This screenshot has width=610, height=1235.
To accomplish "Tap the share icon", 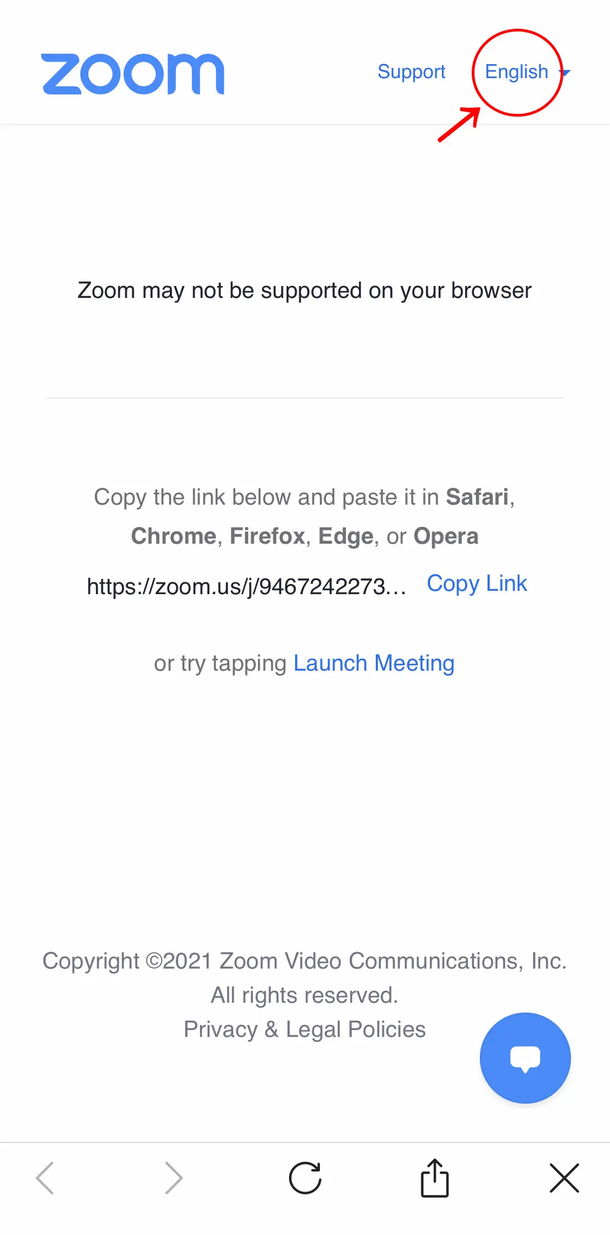I will pyautogui.click(x=435, y=1177).
